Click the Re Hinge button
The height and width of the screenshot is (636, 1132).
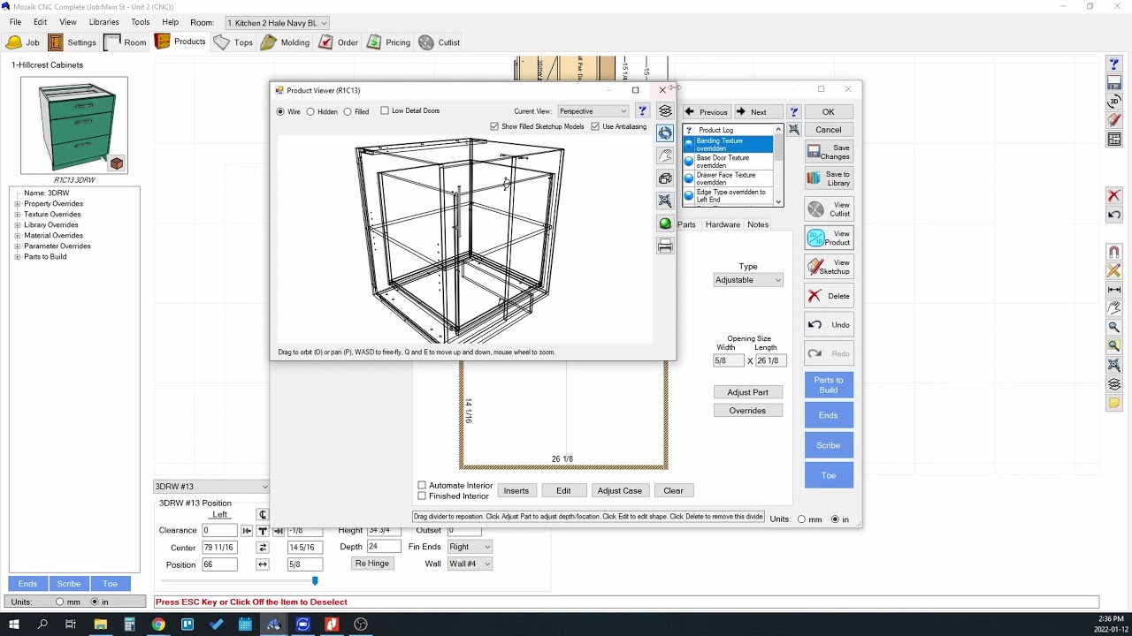[372, 564]
